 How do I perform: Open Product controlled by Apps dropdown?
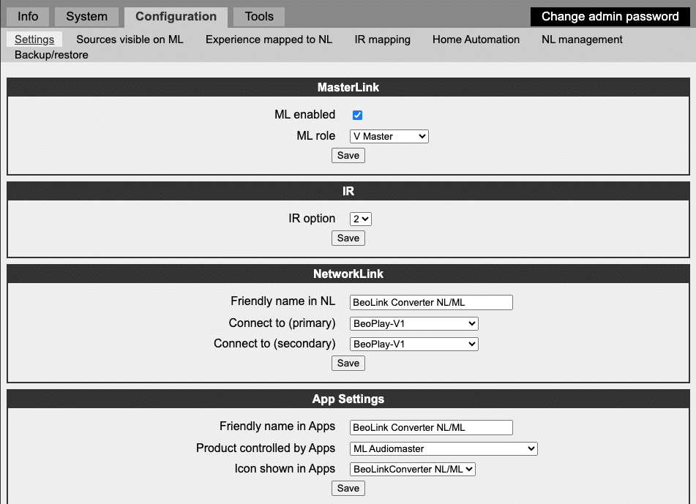coord(444,448)
